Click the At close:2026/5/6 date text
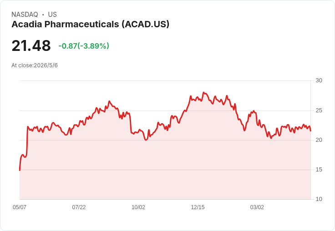The image size is (335, 231). (x=35, y=65)
